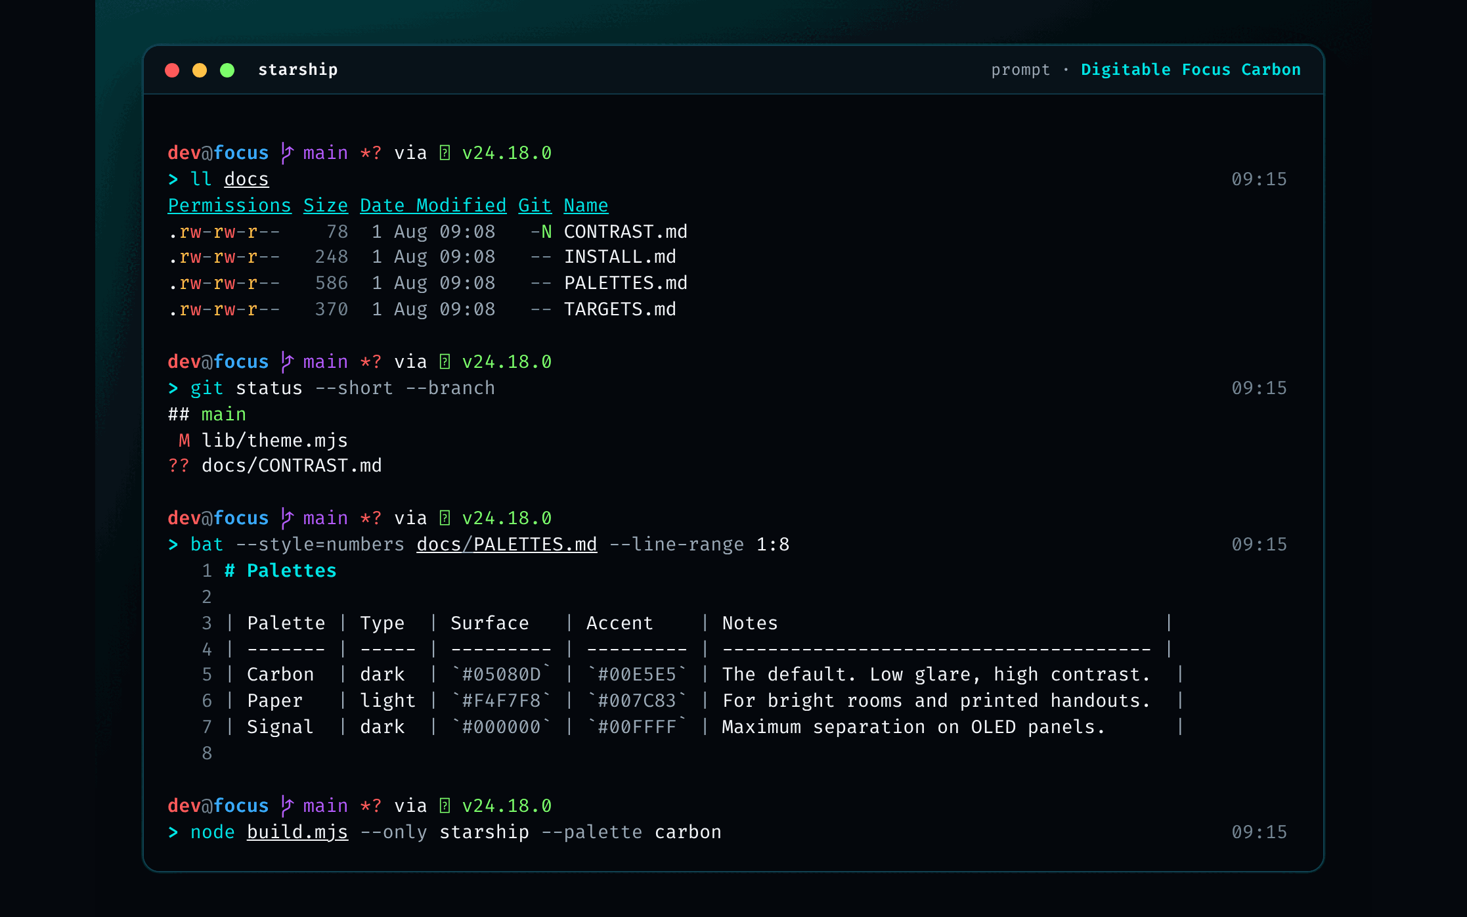Image resolution: width=1467 pixels, height=917 pixels.
Task: Select the 'Size' column header
Action: click(326, 206)
